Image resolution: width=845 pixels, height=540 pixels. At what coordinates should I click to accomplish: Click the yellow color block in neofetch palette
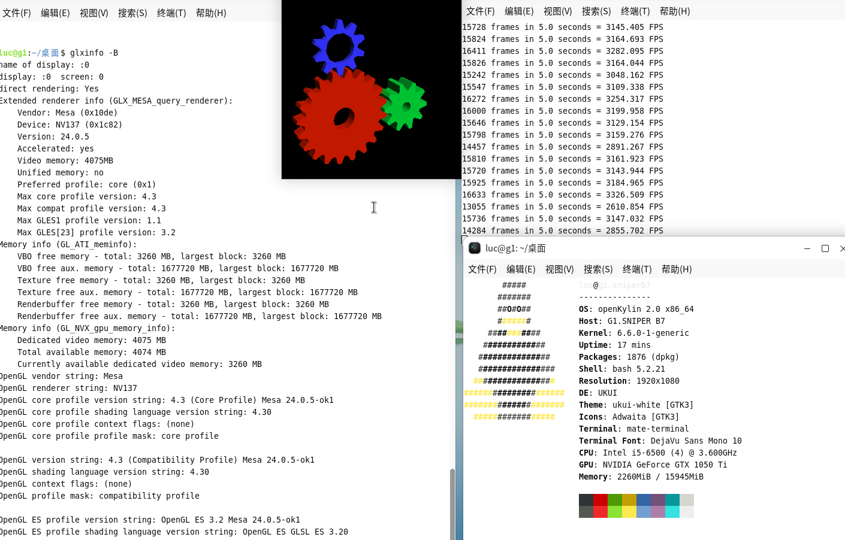click(629, 500)
